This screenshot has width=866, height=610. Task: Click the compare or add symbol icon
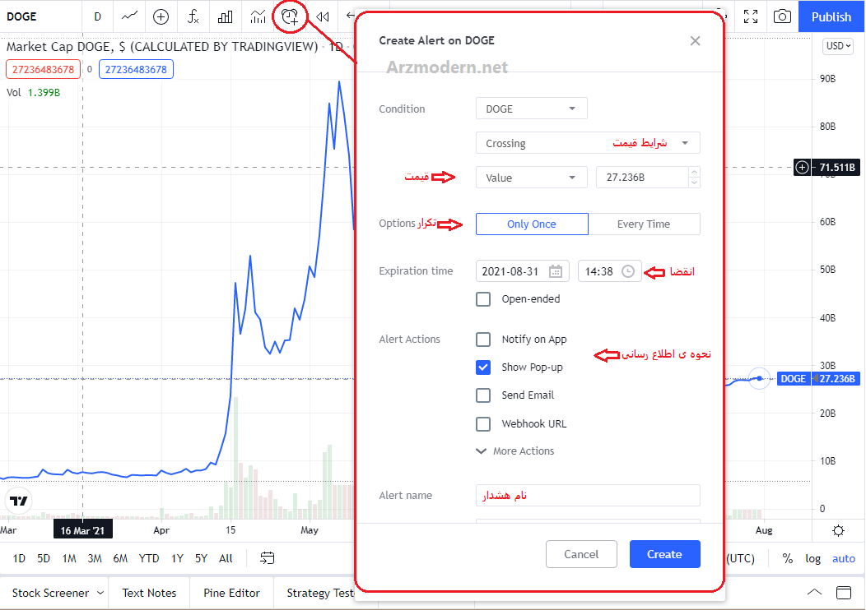(161, 17)
